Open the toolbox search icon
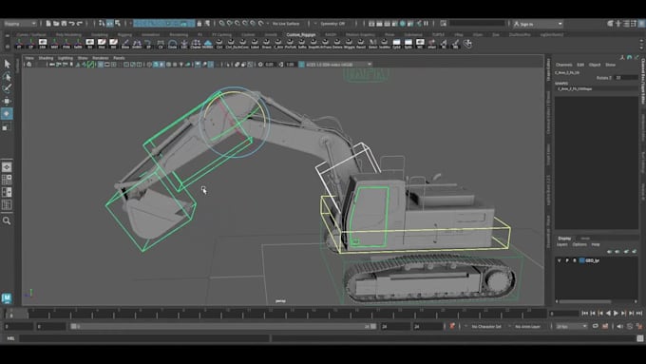The height and width of the screenshot is (364, 646). click(x=7, y=220)
